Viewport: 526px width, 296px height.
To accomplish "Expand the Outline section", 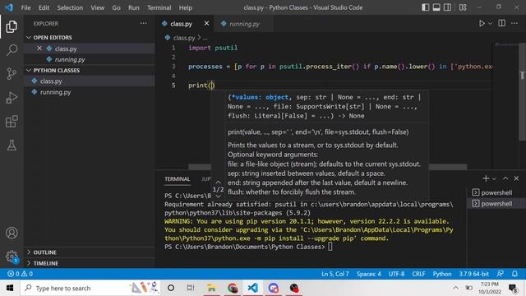I will click(90, 252).
